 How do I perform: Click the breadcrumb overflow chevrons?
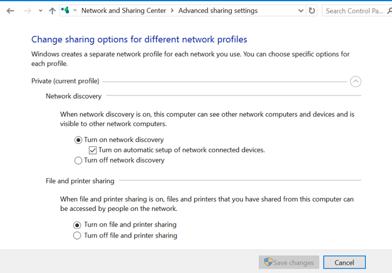pos(75,11)
